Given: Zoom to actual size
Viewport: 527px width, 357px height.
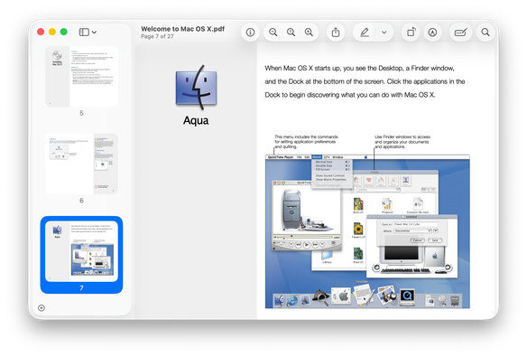Looking at the screenshot, I should tap(291, 33).
